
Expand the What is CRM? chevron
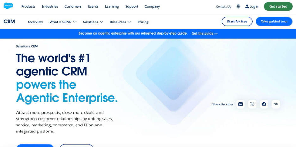point(75,22)
